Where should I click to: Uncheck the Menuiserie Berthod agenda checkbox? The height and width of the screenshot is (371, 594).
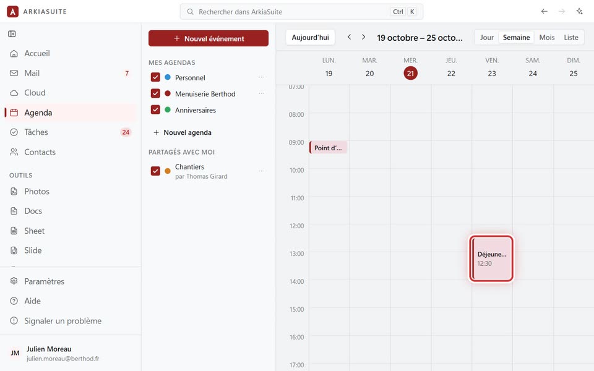pyautogui.click(x=155, y=93)
